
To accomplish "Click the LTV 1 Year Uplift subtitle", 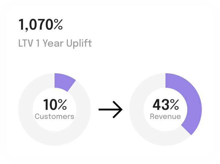I will click(x=55, y=43).
